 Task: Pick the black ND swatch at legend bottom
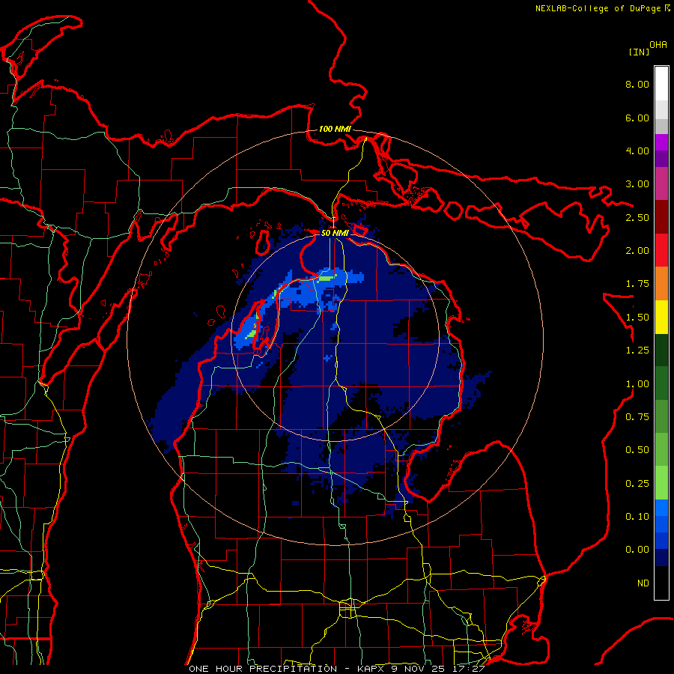[x=661, y=583]
